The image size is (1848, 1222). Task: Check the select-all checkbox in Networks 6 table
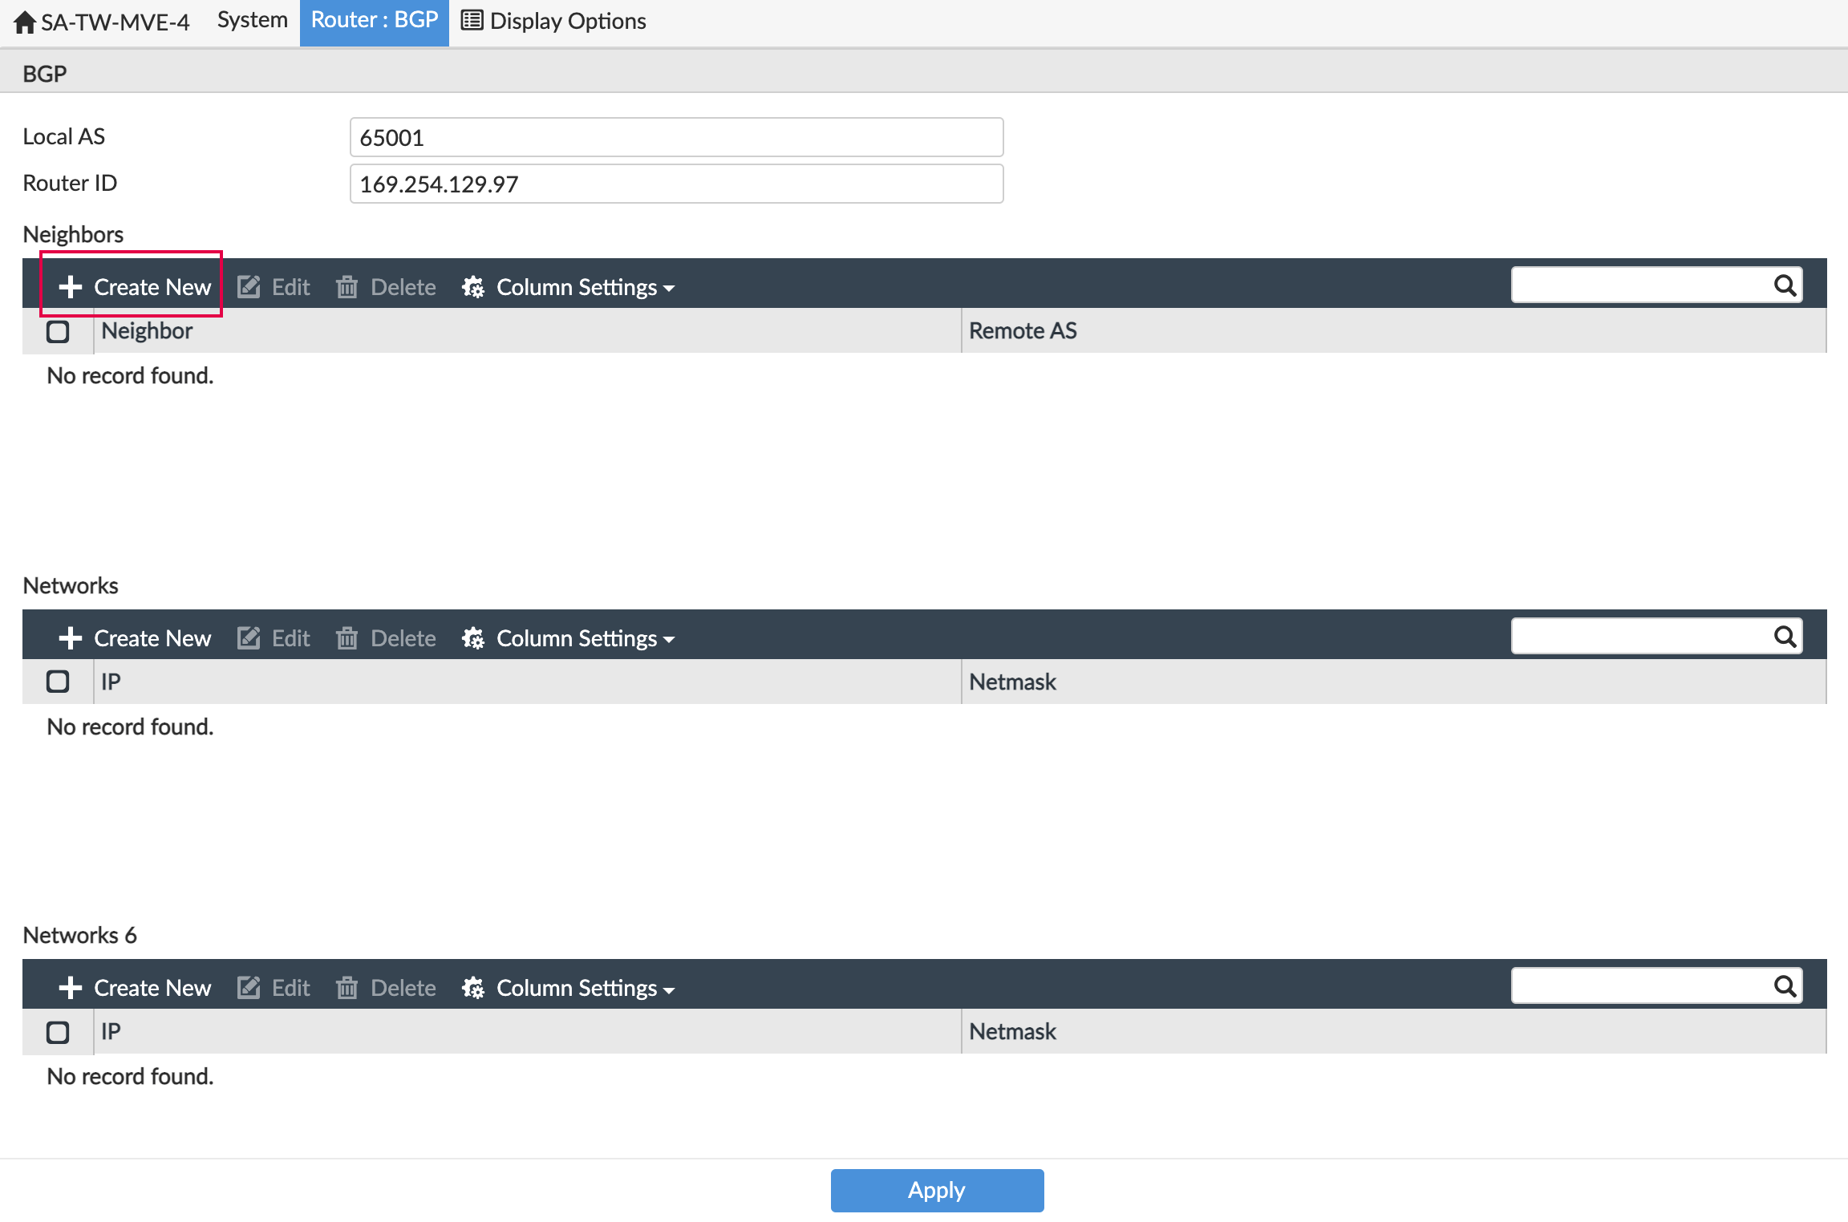pyautogui.click(x=57, y=1031)
